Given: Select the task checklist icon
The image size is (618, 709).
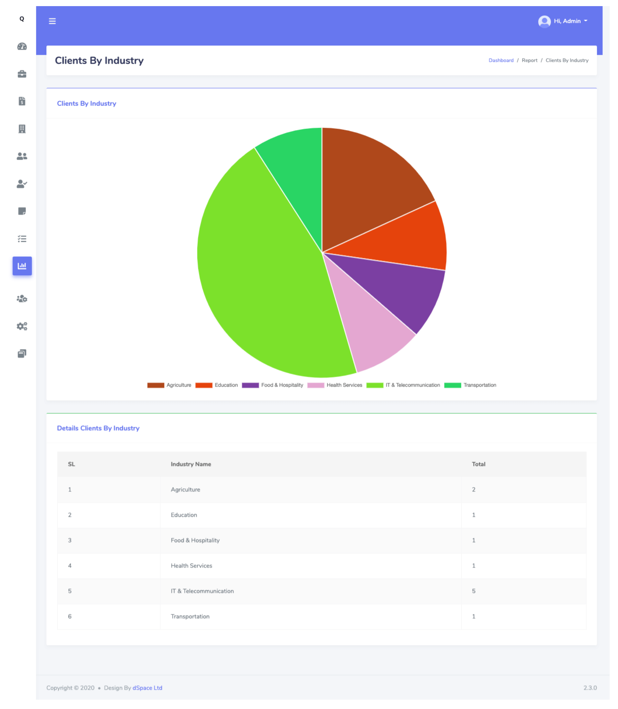Looking at the screenshot, I should click(22, 239).
